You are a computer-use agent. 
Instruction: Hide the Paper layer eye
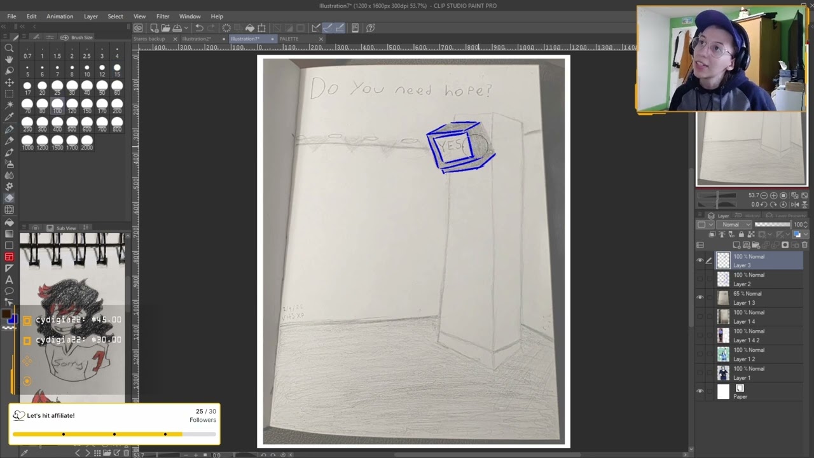[x=700, y=391]
